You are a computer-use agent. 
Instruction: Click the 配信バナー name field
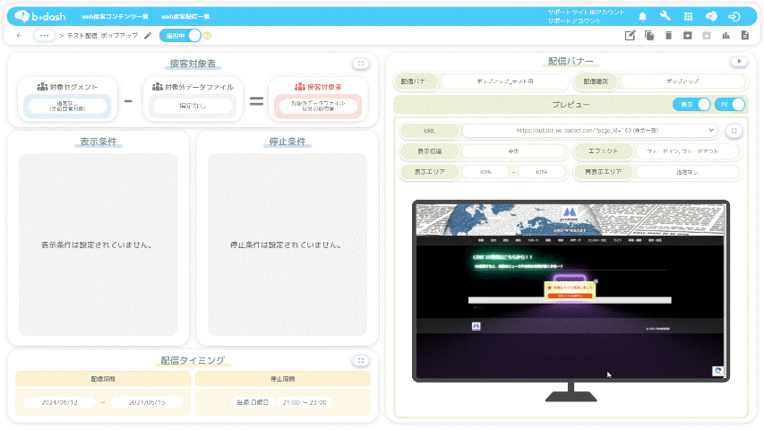click(505, 82)
